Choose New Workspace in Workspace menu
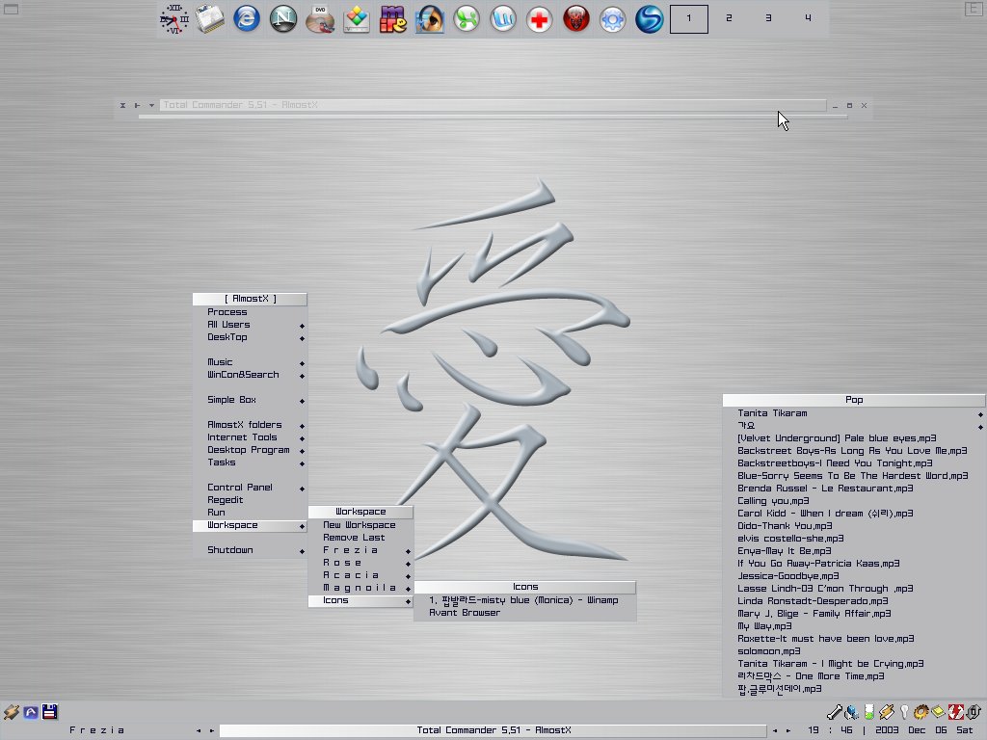This screenshot has width=987, height=740. [x=359, y=525]
